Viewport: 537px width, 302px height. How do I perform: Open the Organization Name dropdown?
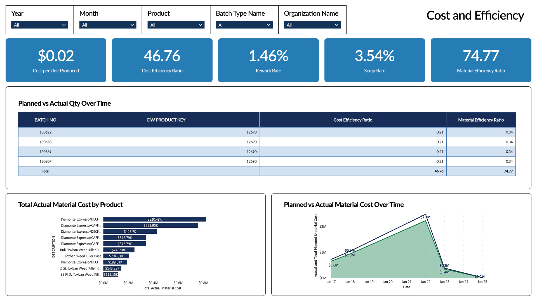pyautogui.click(x=312, y=25)
